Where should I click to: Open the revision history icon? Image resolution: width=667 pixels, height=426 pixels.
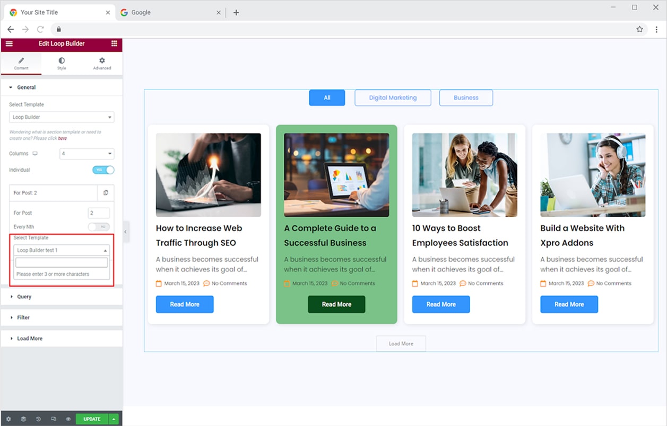38,419
